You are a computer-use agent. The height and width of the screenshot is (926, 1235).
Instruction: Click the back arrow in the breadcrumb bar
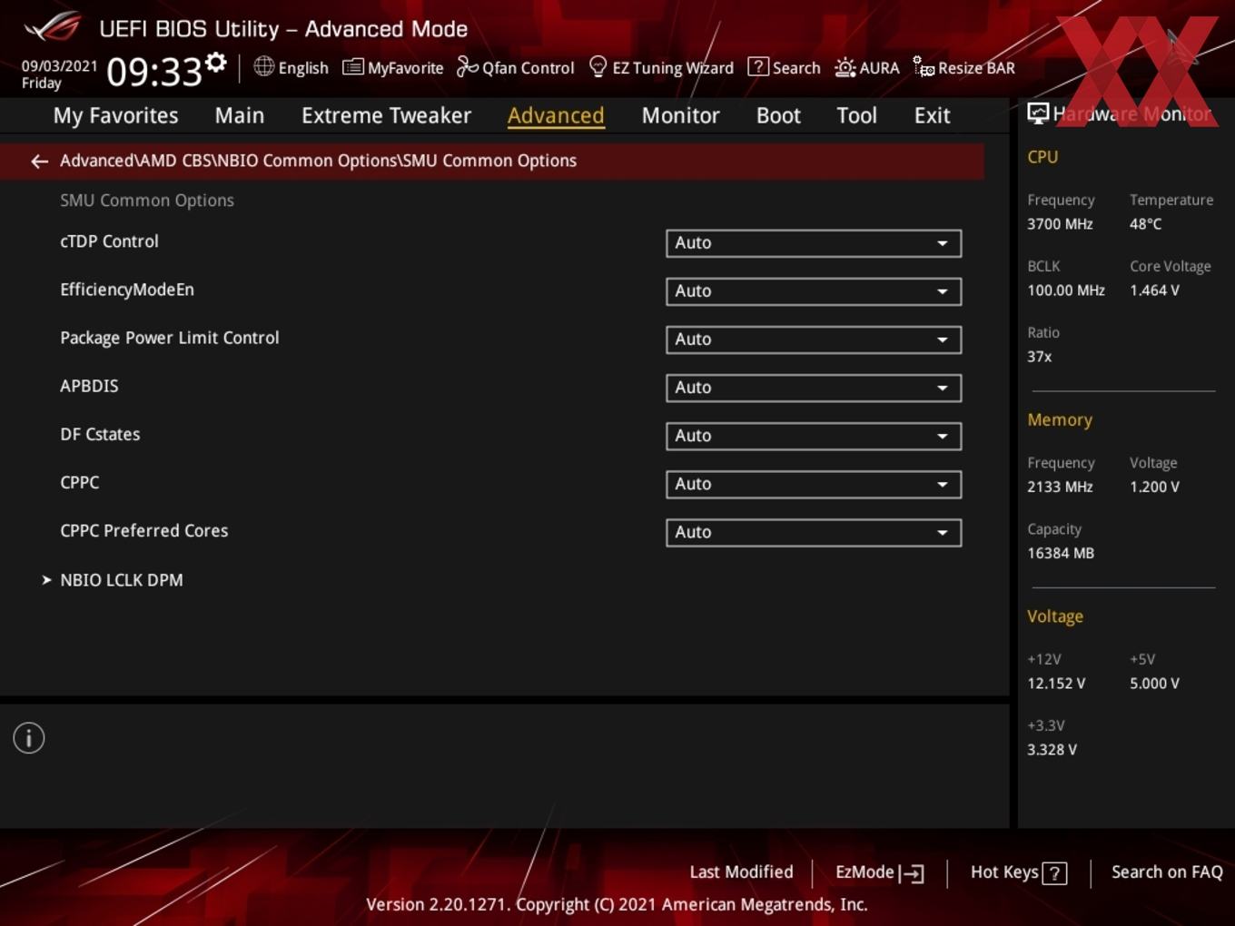click(x=39, y=162)
